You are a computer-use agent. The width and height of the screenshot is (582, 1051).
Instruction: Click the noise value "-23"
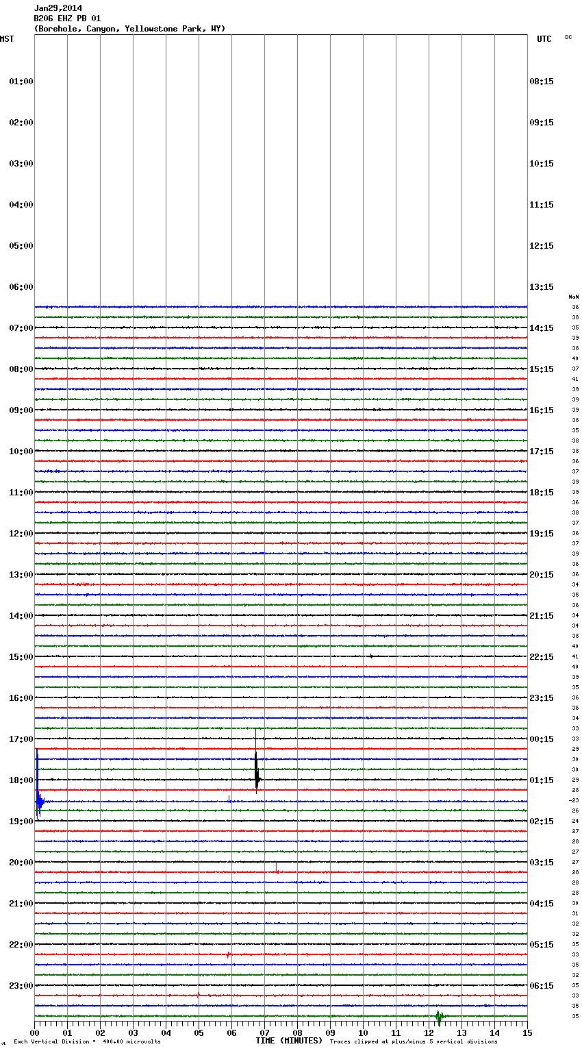click(574, 800)
